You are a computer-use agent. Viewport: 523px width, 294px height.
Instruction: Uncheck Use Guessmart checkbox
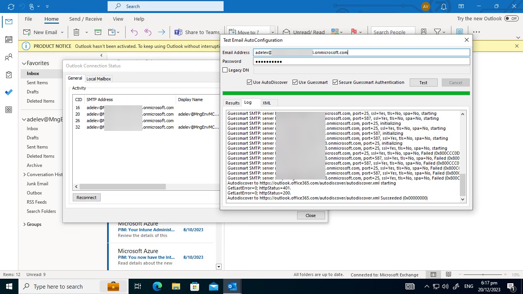pyautogui.click(x=295, y=82)
